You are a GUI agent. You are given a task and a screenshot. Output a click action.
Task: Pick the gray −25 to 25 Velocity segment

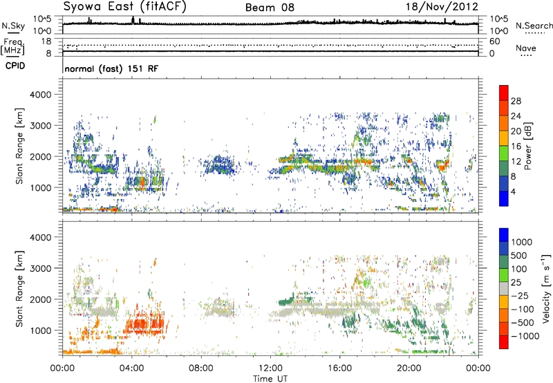point(504,288)
